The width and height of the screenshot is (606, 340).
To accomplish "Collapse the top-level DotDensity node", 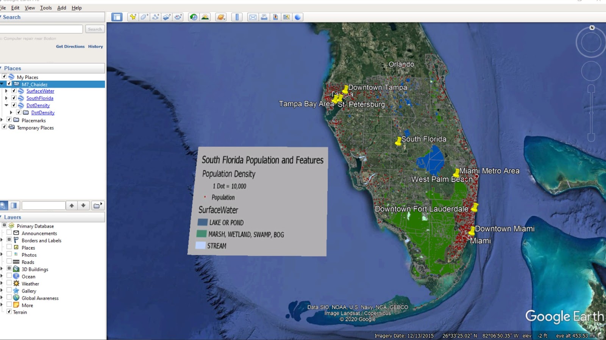I will (x=6, y=105).
